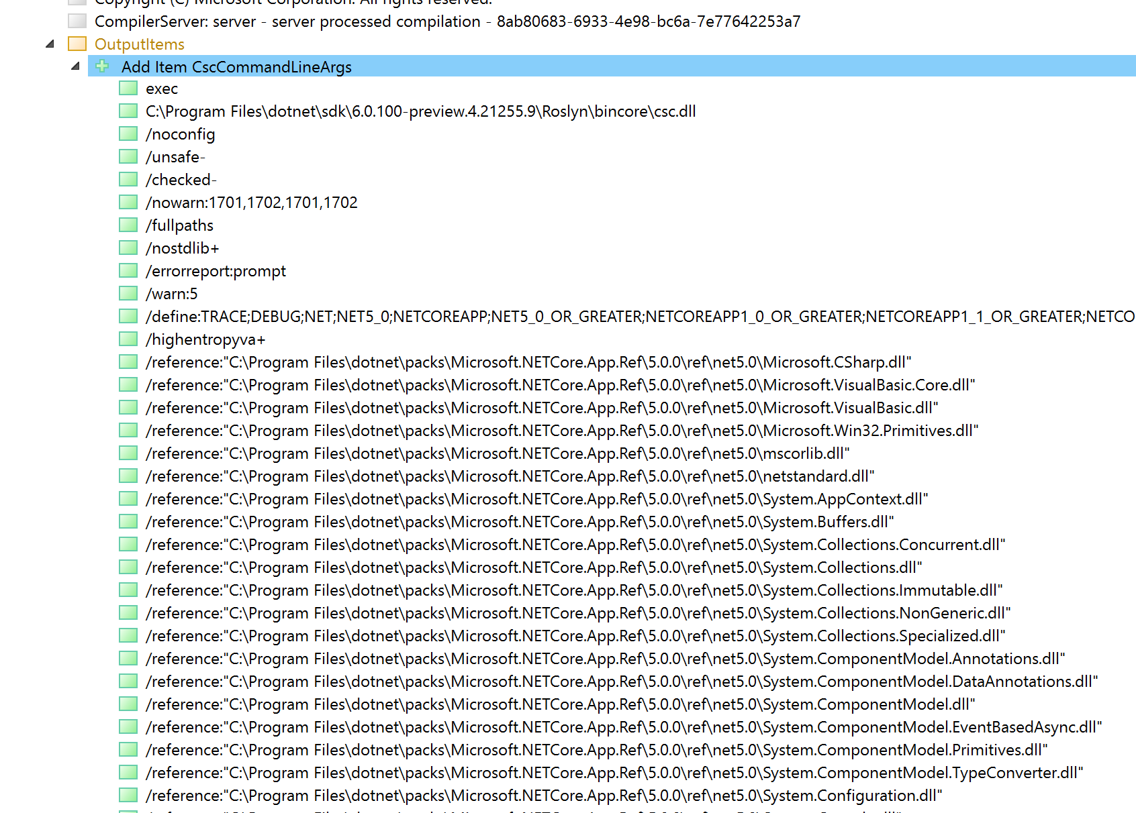Toggle the checkbox beside /unsafe-

tap(128, 156)
